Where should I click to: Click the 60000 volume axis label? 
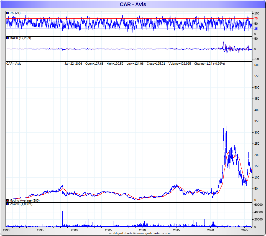(258, 205)
